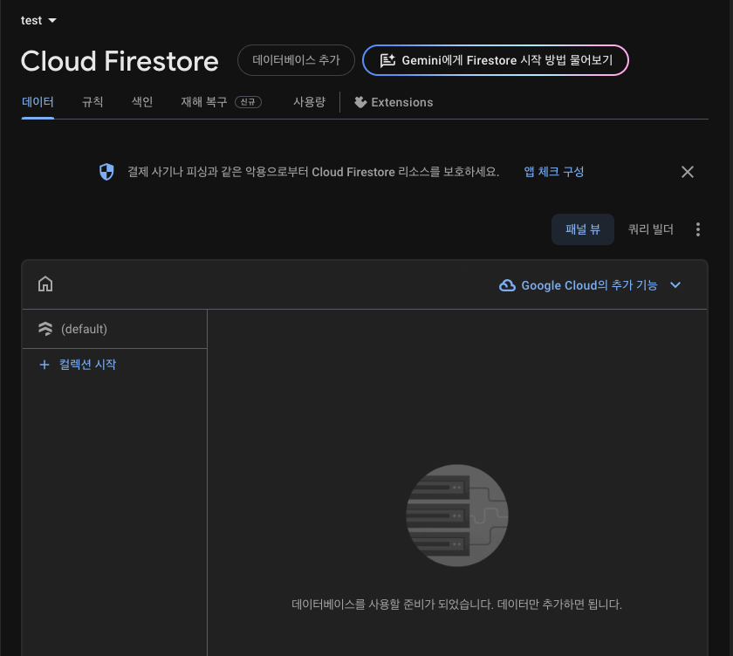Expand Google Cloud의 추가 기능 dropdown

pyautogui.click(x=590, y=285)
